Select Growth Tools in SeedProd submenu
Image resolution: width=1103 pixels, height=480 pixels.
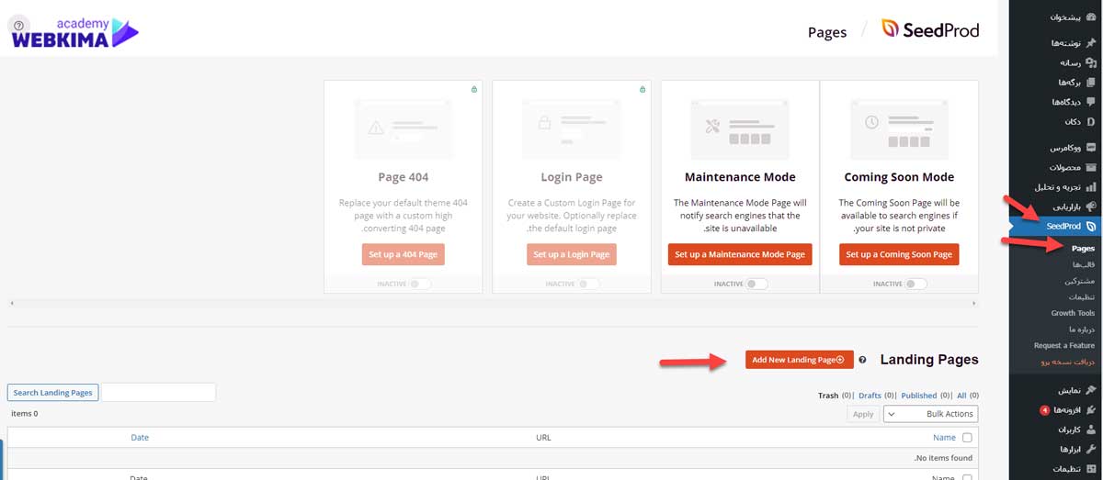click(1073, 313)
